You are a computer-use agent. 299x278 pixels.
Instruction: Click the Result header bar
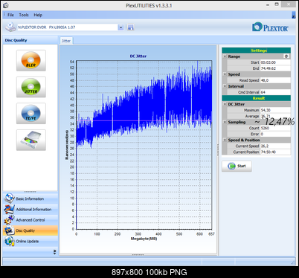pos(256,98)
